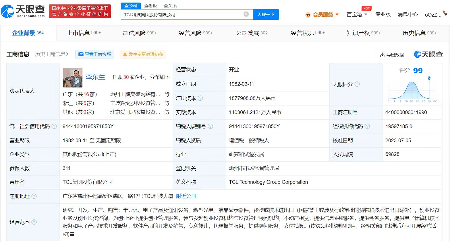Click the help icon beside 统一社会信用代码
Image resolution: width=450 pixels, height=242 pixels.
click(x=54, y=126)
